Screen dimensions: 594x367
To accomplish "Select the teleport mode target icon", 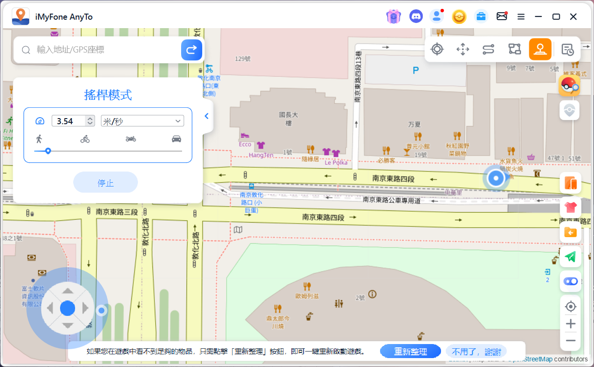I will pyautogui.click(x=437, y=49).
